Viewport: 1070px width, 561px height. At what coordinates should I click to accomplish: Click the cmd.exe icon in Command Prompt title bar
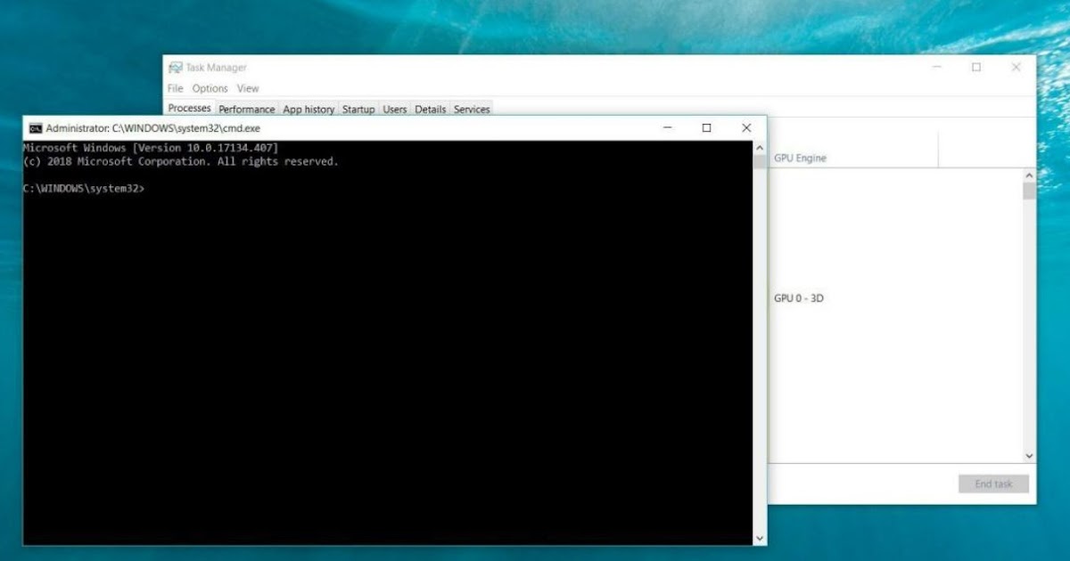(x=36, y=128)
